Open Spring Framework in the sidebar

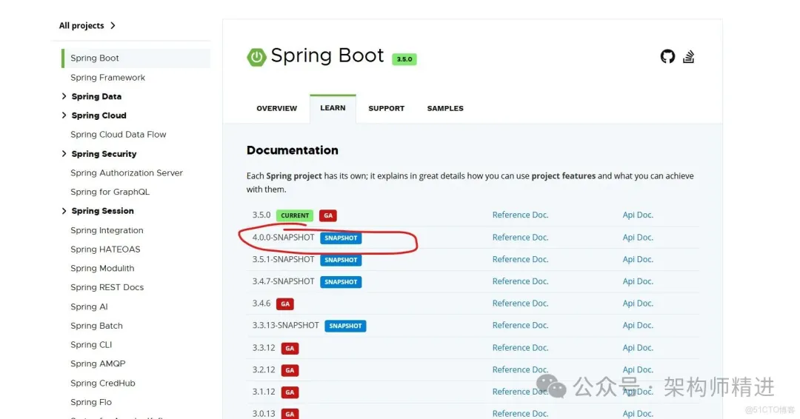point(107,78)
